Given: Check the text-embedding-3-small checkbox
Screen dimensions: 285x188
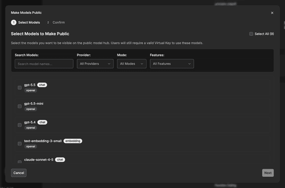Looking at the screenshot, I should (x=20, y=144).
